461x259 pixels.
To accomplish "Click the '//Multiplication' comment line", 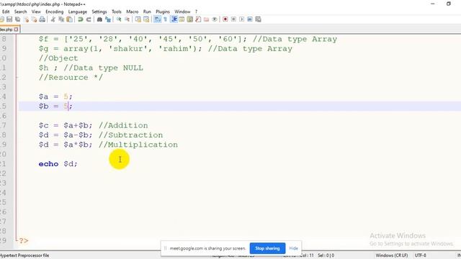I will pyautogui.click(x=138, y=145).
